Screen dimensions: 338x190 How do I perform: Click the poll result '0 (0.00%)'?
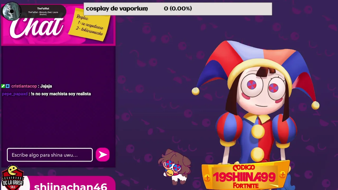point(178,8)
